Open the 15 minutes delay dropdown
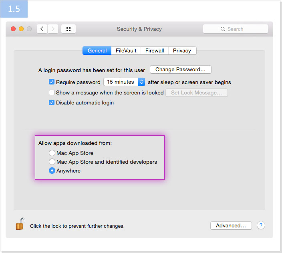Viewport: 282px width, 253px height. (124, 82)
